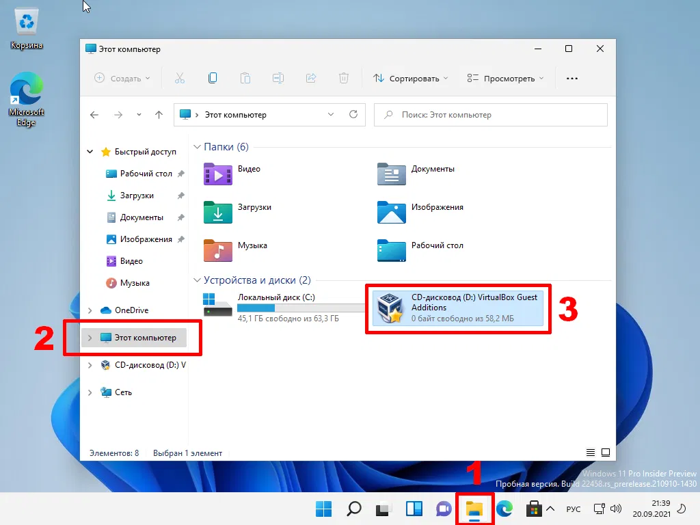
Task: Open the Сортировать menu
Action: tap(409, 78)
